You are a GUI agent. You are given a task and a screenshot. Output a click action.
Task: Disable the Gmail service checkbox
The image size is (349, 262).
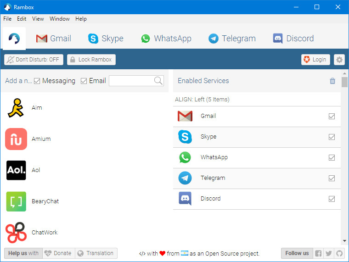332,116
